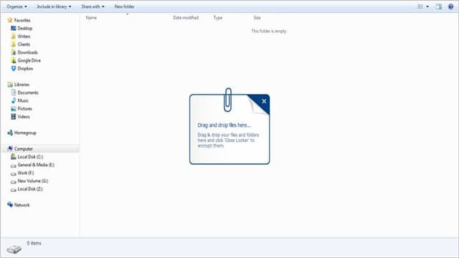Open the Help icon
This screenshot has height=258, width=459.
451,6
